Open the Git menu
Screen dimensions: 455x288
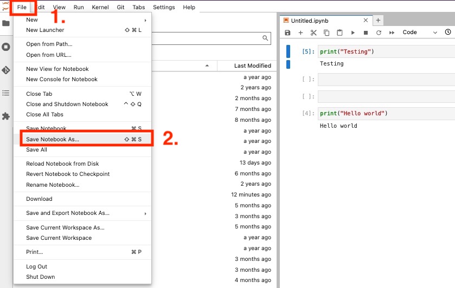pyautogui.click(x=120, y=7)
